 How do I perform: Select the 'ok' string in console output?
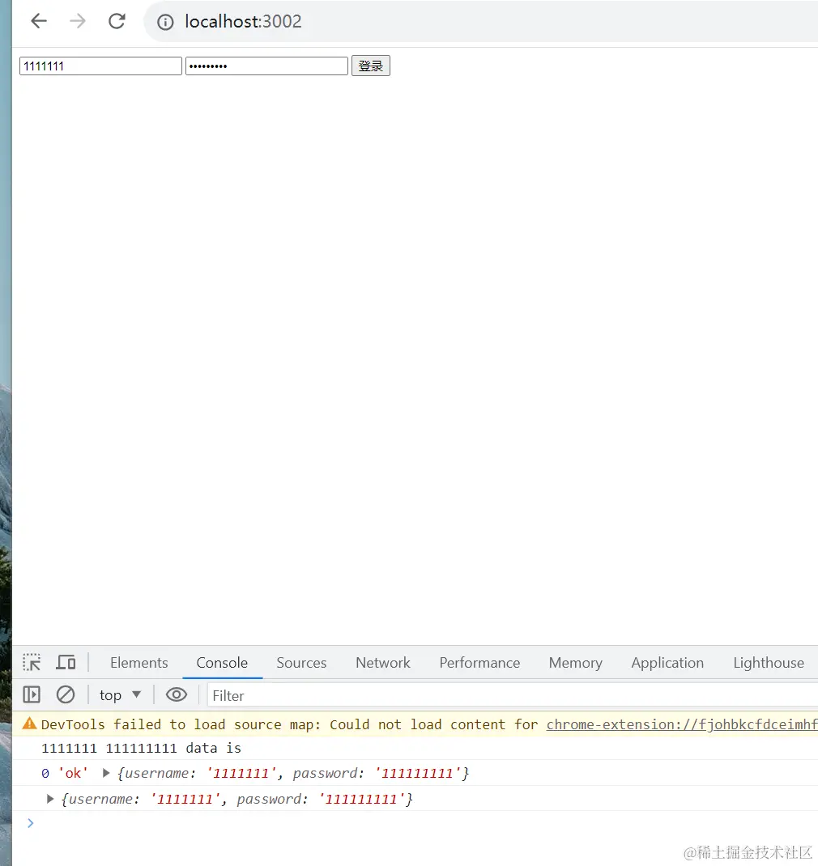click(x=73, y=773)
